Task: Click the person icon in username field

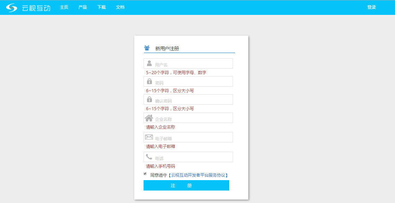Action: [x=149, y=63]
